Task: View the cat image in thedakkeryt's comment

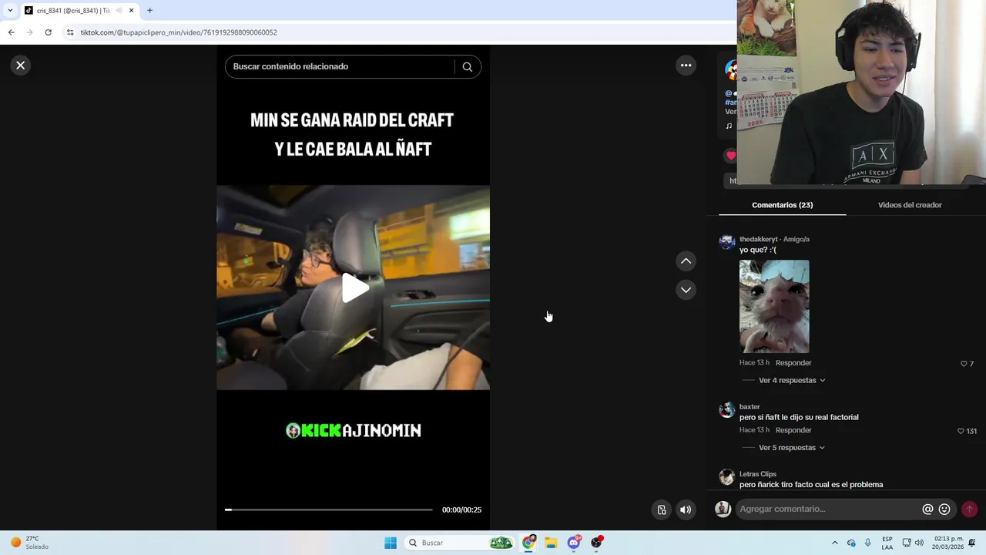Action: coord(774,306)
